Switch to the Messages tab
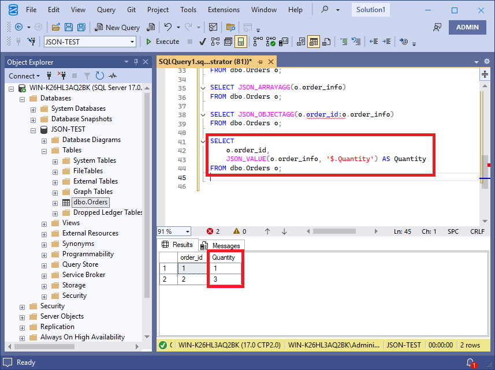The height and width of the screenshot is (370, 495). tap(222, 245)
